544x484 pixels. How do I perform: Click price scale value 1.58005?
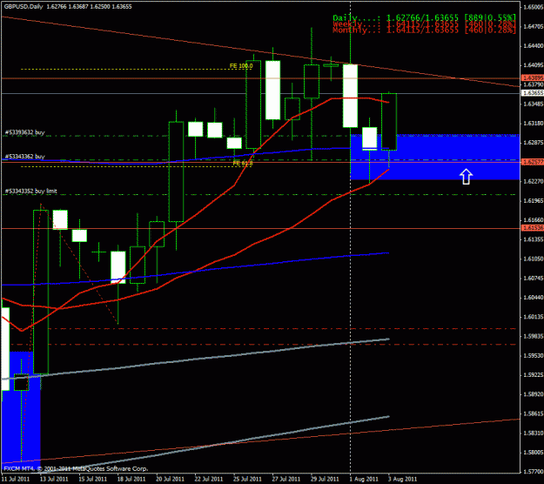click(533, 453)
